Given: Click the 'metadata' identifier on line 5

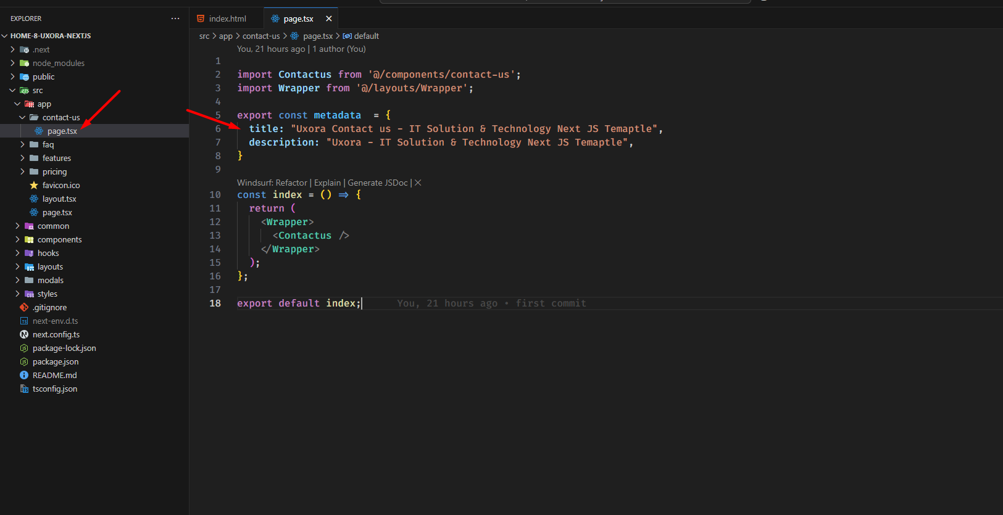Looking at the screenshot, I should (337, 115).
